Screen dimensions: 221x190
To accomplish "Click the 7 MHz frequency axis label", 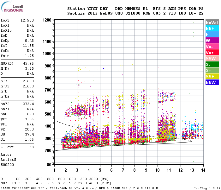I will coord(123,170).
